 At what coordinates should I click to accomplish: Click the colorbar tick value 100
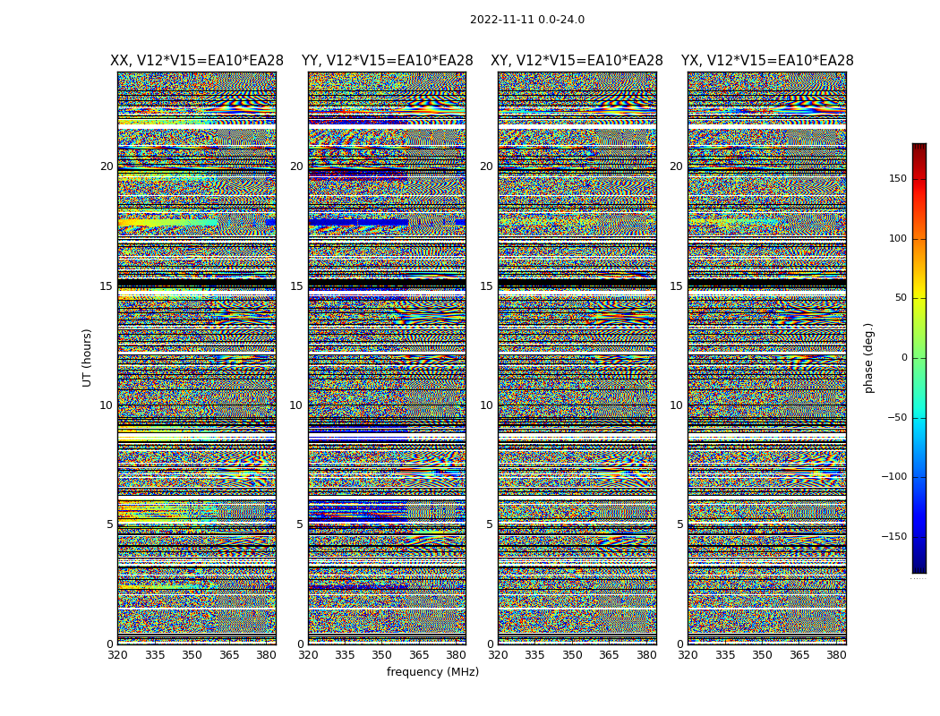pyautogui.click(x=898, y=238)
